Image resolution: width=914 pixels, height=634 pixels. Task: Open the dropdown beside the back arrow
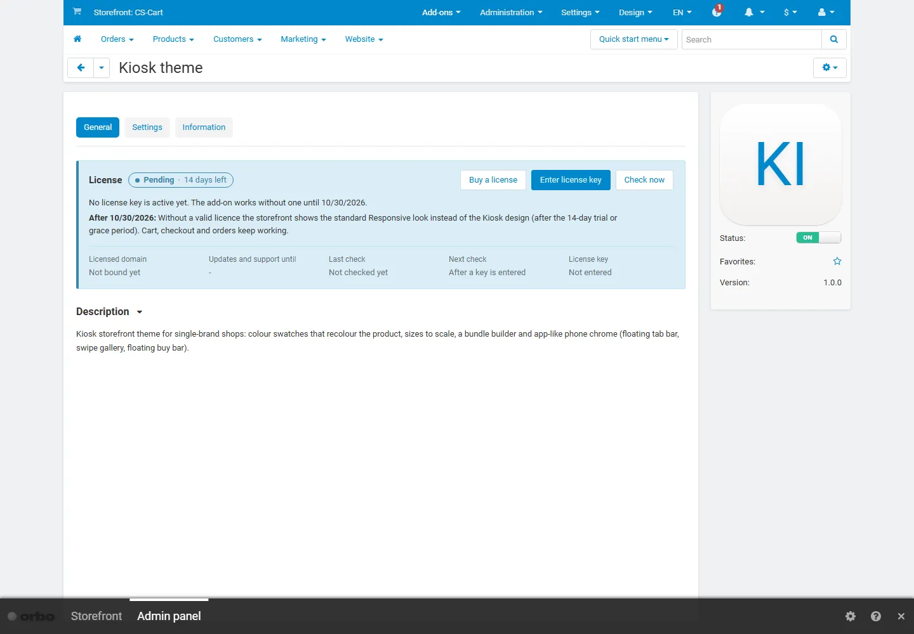[x=102, y=68]
